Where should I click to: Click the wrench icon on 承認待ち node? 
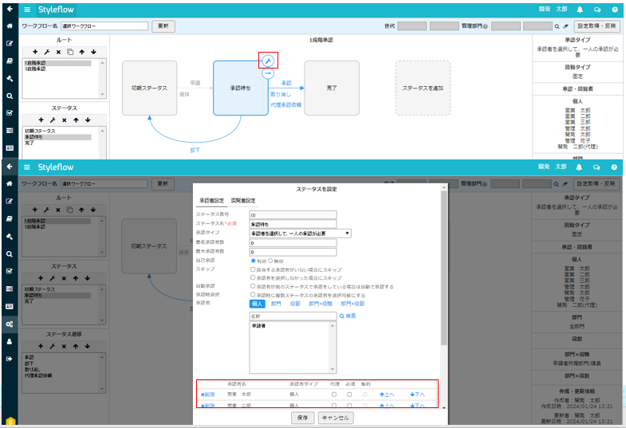pyautogui.click(x=268, y=61)
